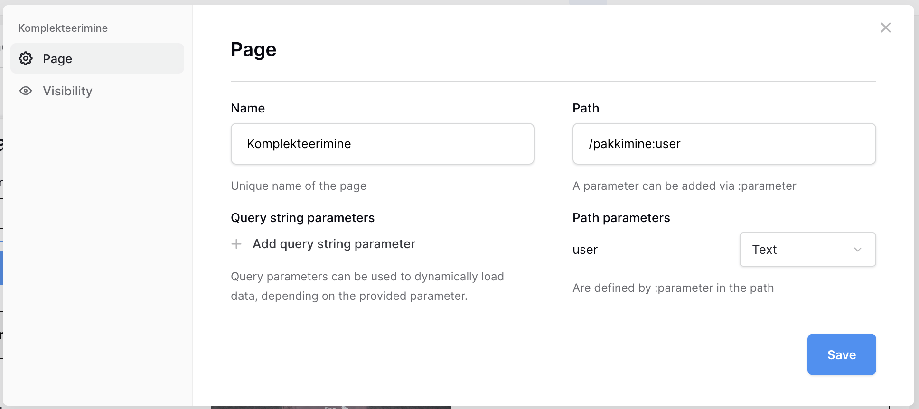Click Add query string parameter link
This screenshot has width=919, height=409.
(x=334, y=244)
